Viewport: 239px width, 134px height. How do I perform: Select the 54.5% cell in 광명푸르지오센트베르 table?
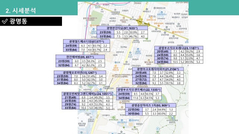(149, 98)
